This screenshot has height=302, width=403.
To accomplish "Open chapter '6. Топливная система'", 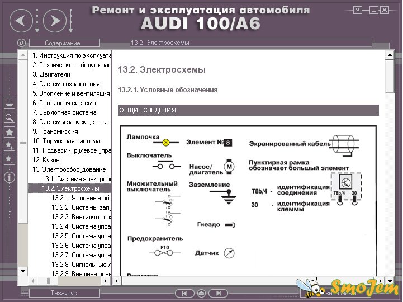I will pyautogui.click(x=64, y=103).
